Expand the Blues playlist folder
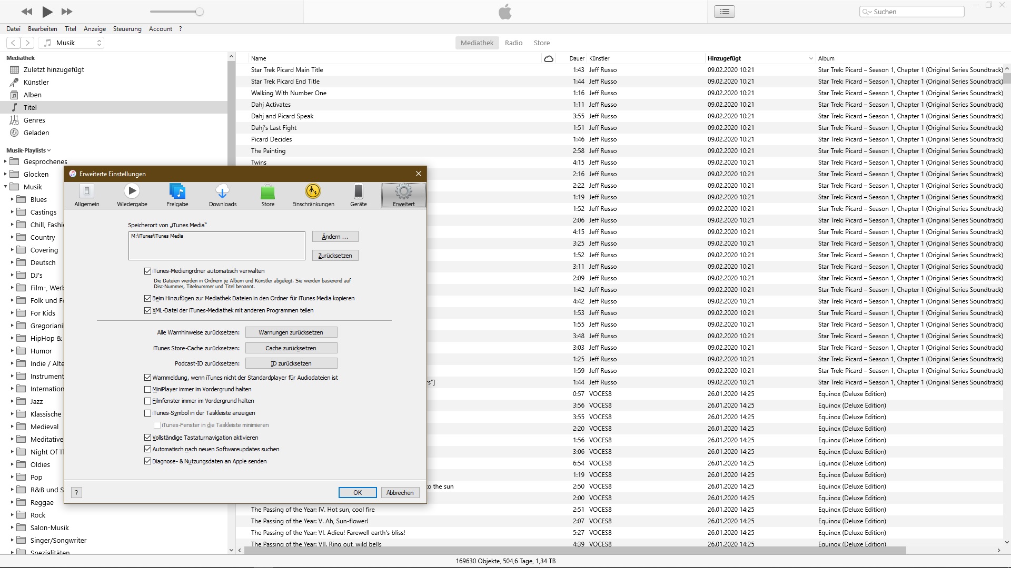This screenshot has width=1011, height=568. pyautogui.click(x=12, y=199)
